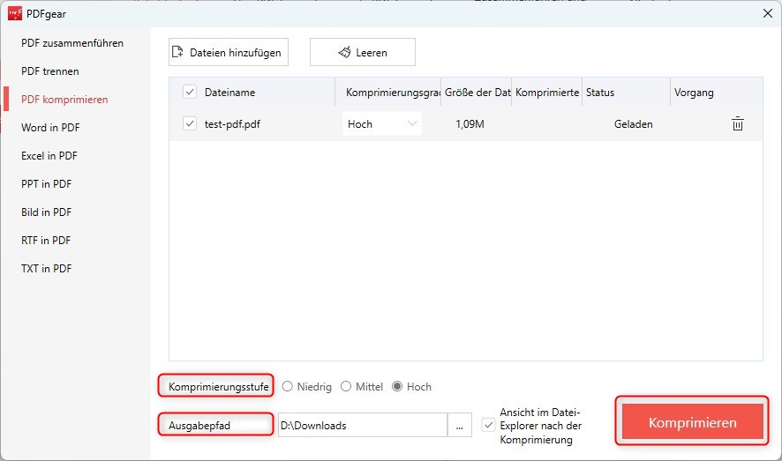The width and height of the screenshot is (782, 461).
Task: Click the 1,09M file size value
Action: coord(470,124)
